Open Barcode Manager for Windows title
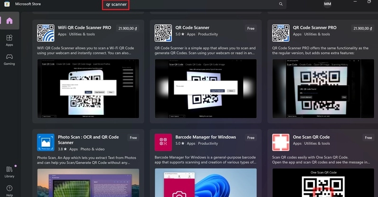Image resolution: width=378 pixels, height=197 pixels. coord(206,137)
